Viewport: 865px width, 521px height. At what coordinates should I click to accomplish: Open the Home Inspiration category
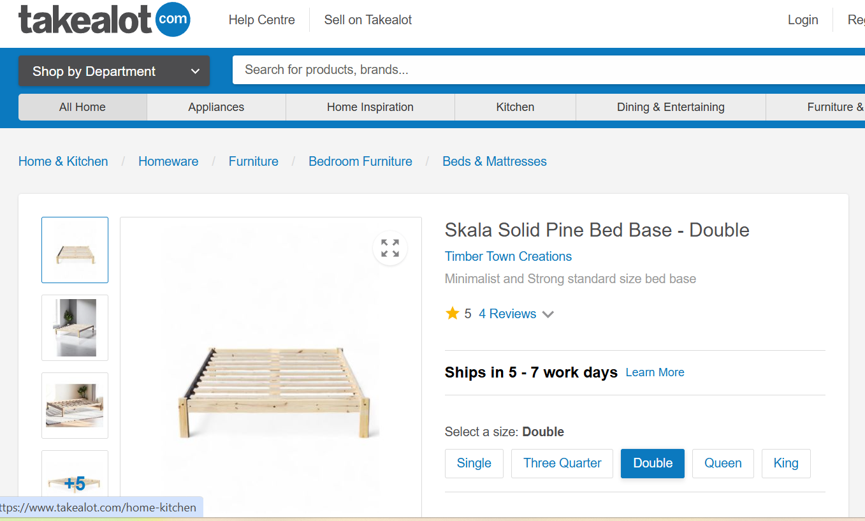point(370,106)
